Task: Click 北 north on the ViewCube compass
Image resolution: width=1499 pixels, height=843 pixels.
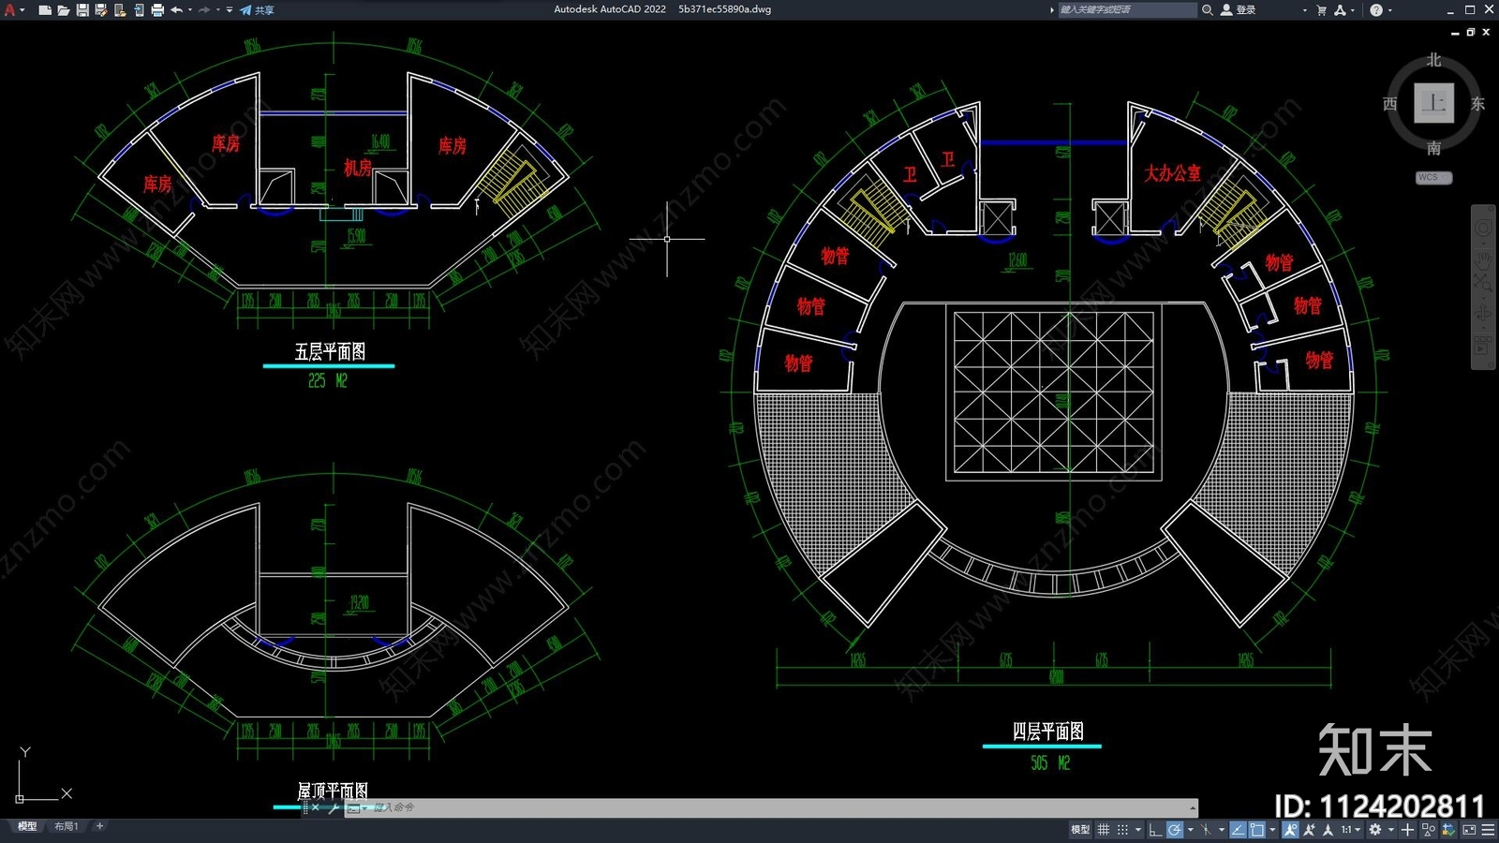Action: coord(1433,60)
